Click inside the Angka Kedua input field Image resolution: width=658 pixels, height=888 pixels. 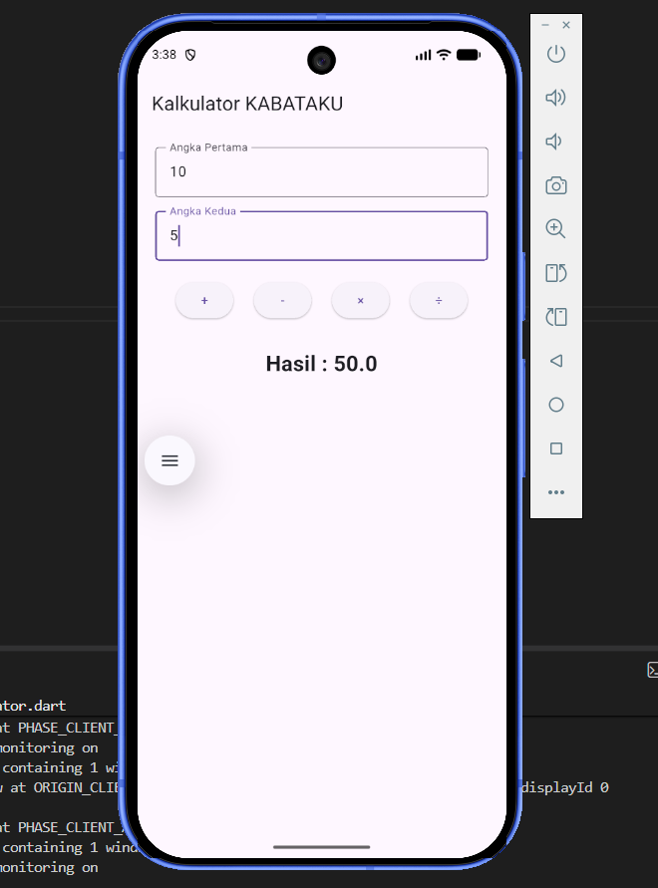(x=321, y=235)
